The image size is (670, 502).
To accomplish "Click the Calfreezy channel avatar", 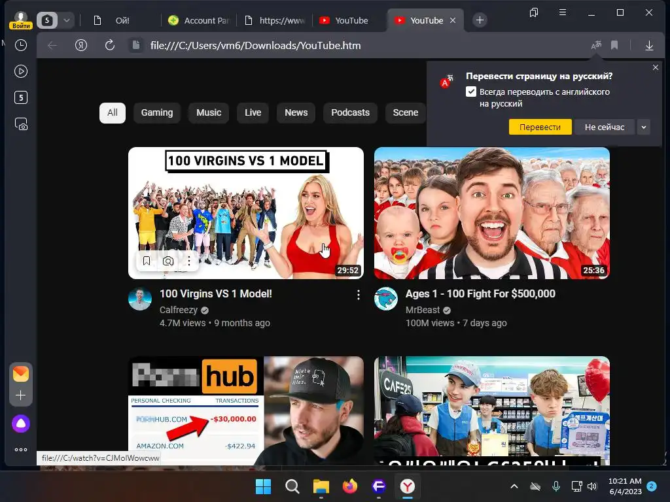I will (x=140, y=299).
